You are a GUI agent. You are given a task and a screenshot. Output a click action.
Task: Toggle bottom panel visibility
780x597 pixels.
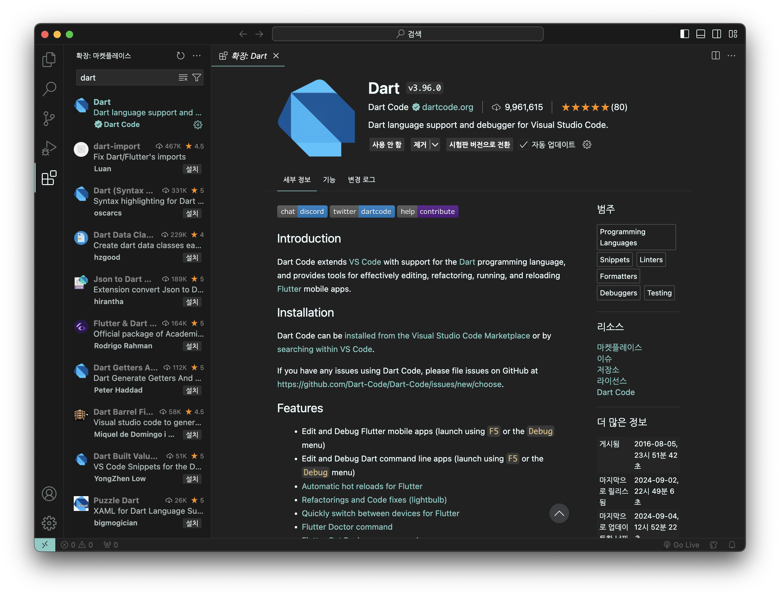(700, 34)
